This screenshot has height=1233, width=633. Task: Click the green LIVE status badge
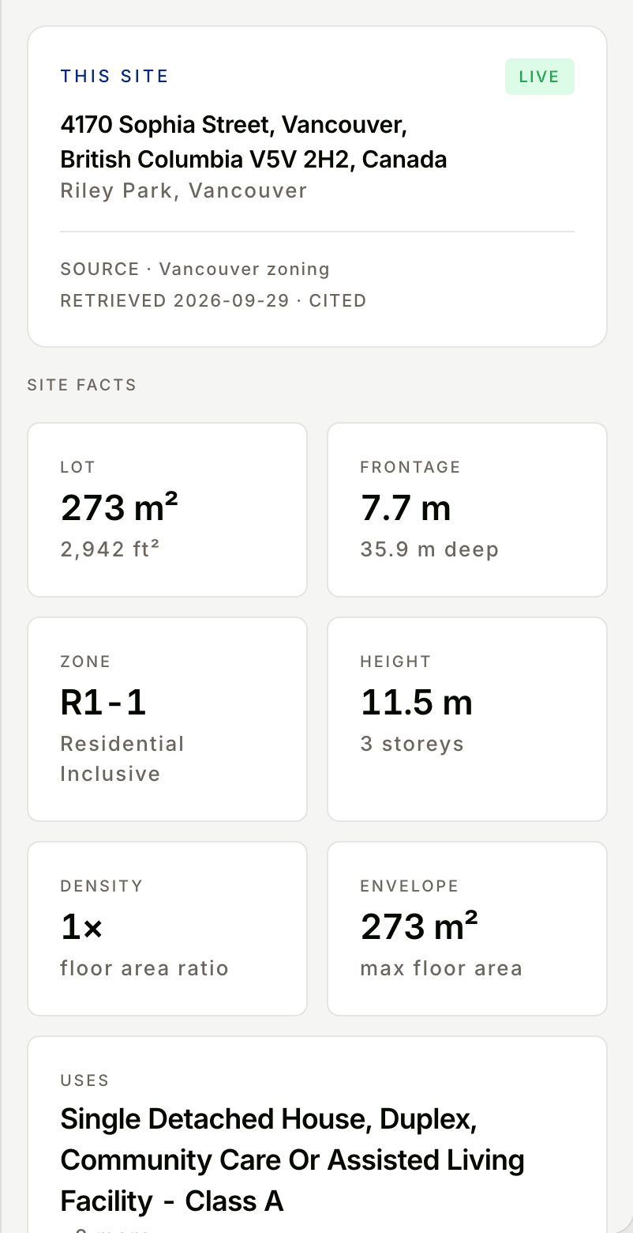tap(539, 77)
